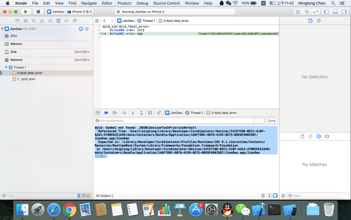351x220 pixels.
Task: Open the Object library
Action: pyautogui.click(x=319, y=136)
